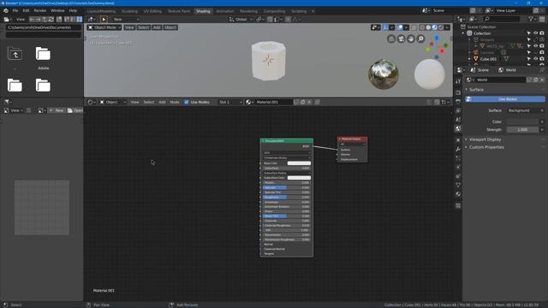Open the node editor Add menu
The height and width of the screenshot is (308, 548).
tap(162, 102)
